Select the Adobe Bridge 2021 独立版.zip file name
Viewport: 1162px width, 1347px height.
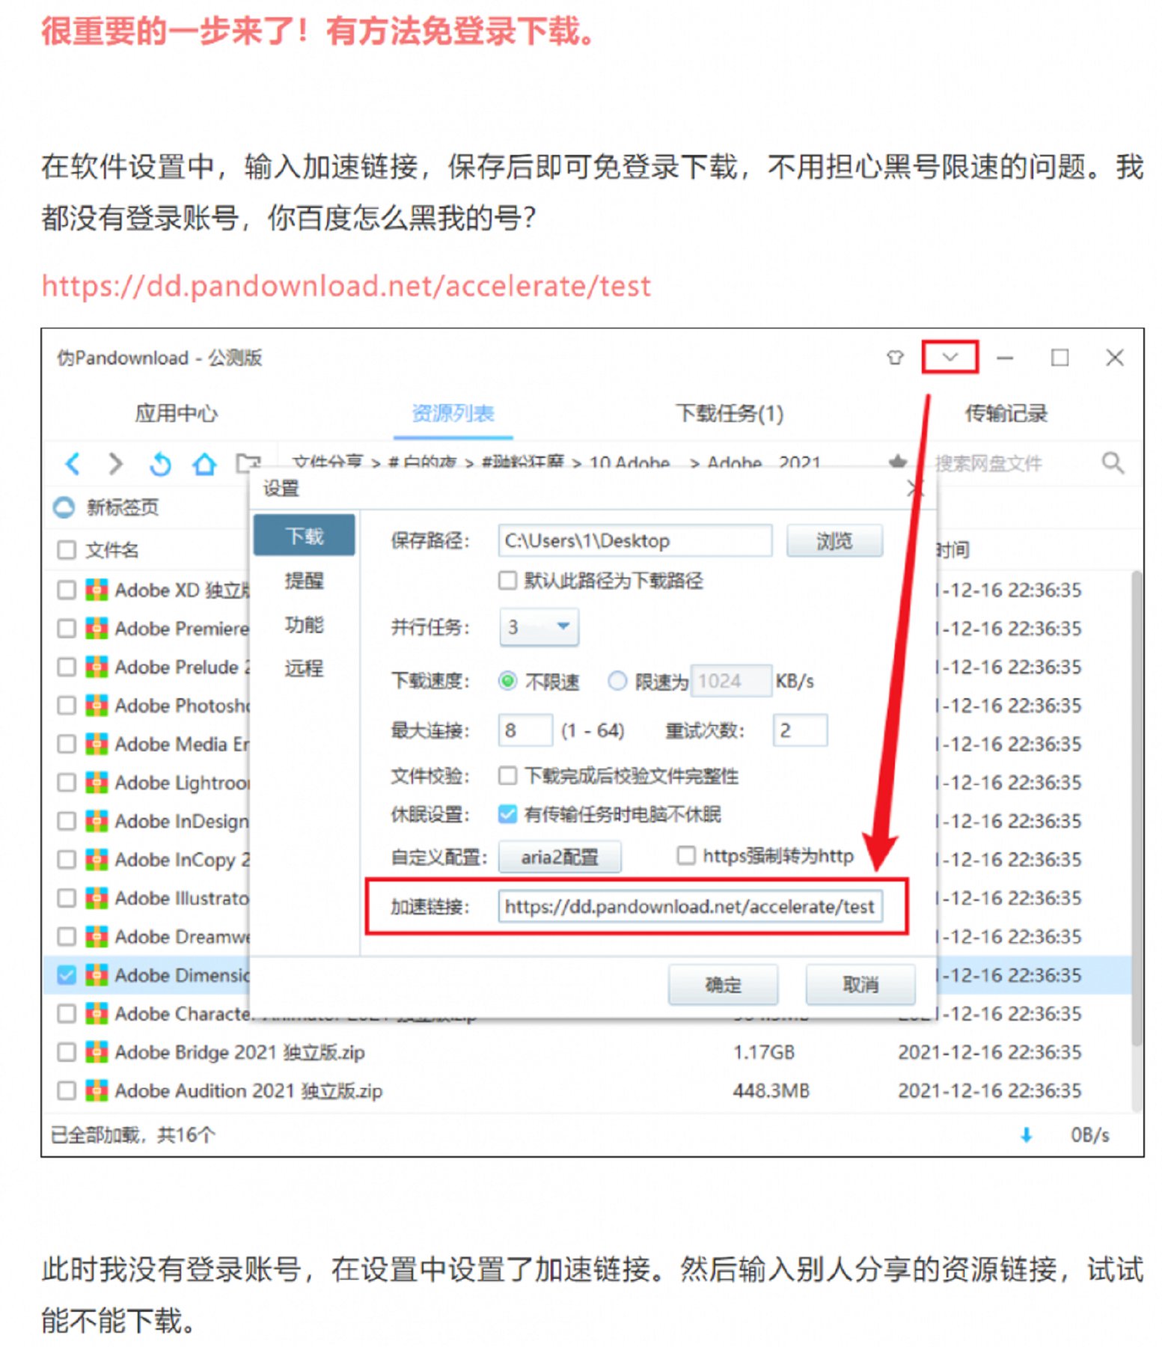(239, 1052)
